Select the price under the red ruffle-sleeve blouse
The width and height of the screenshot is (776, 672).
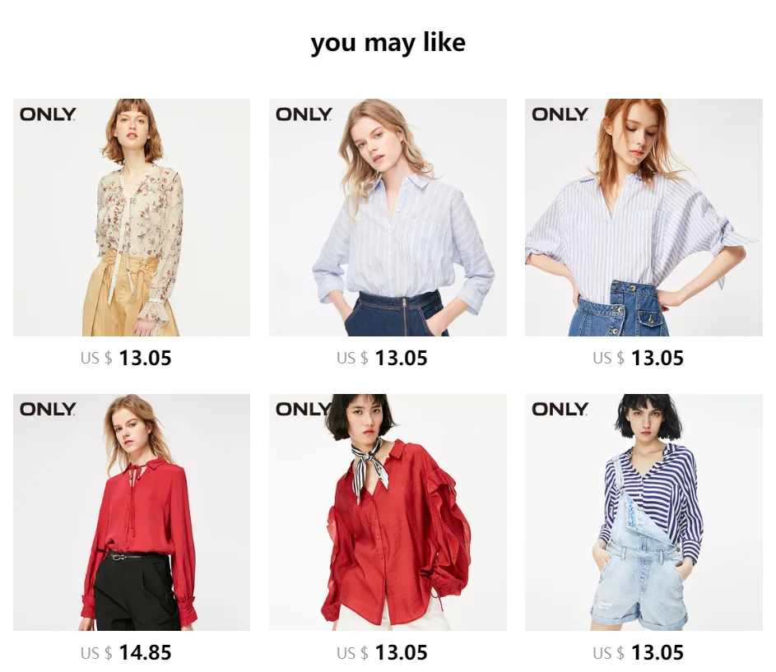(382, 653)
